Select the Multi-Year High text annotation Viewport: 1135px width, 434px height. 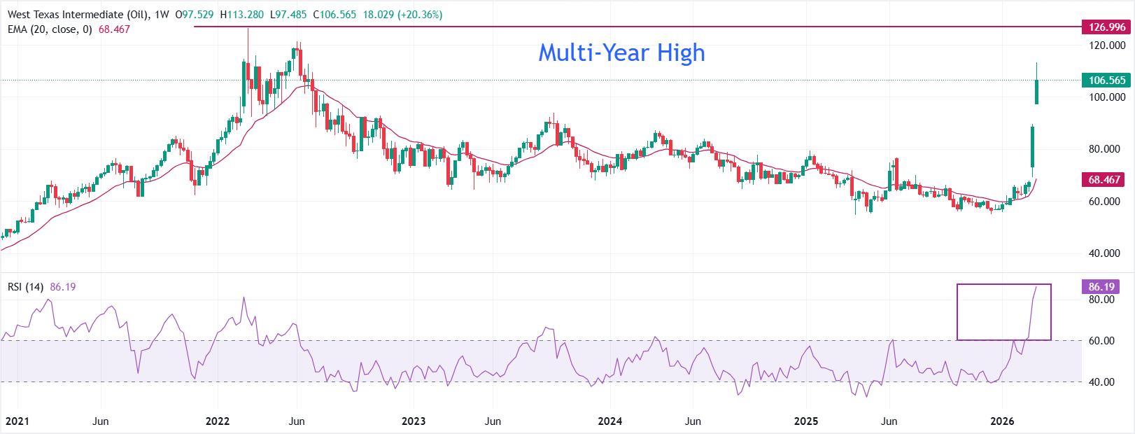621,52
